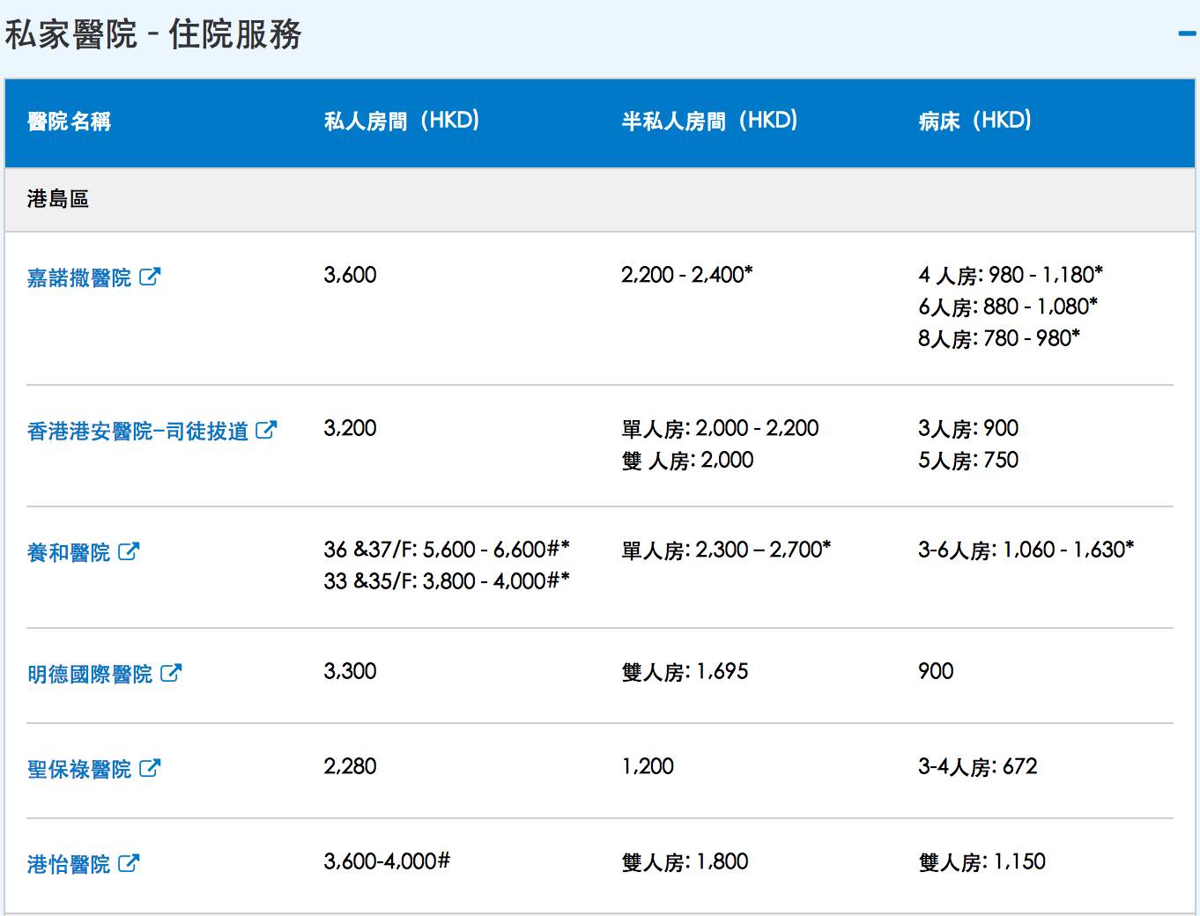This screenshot has width=1200, height=916.
Task: Click the 醫院名稱 column header
Action: [x=70, y=122]
